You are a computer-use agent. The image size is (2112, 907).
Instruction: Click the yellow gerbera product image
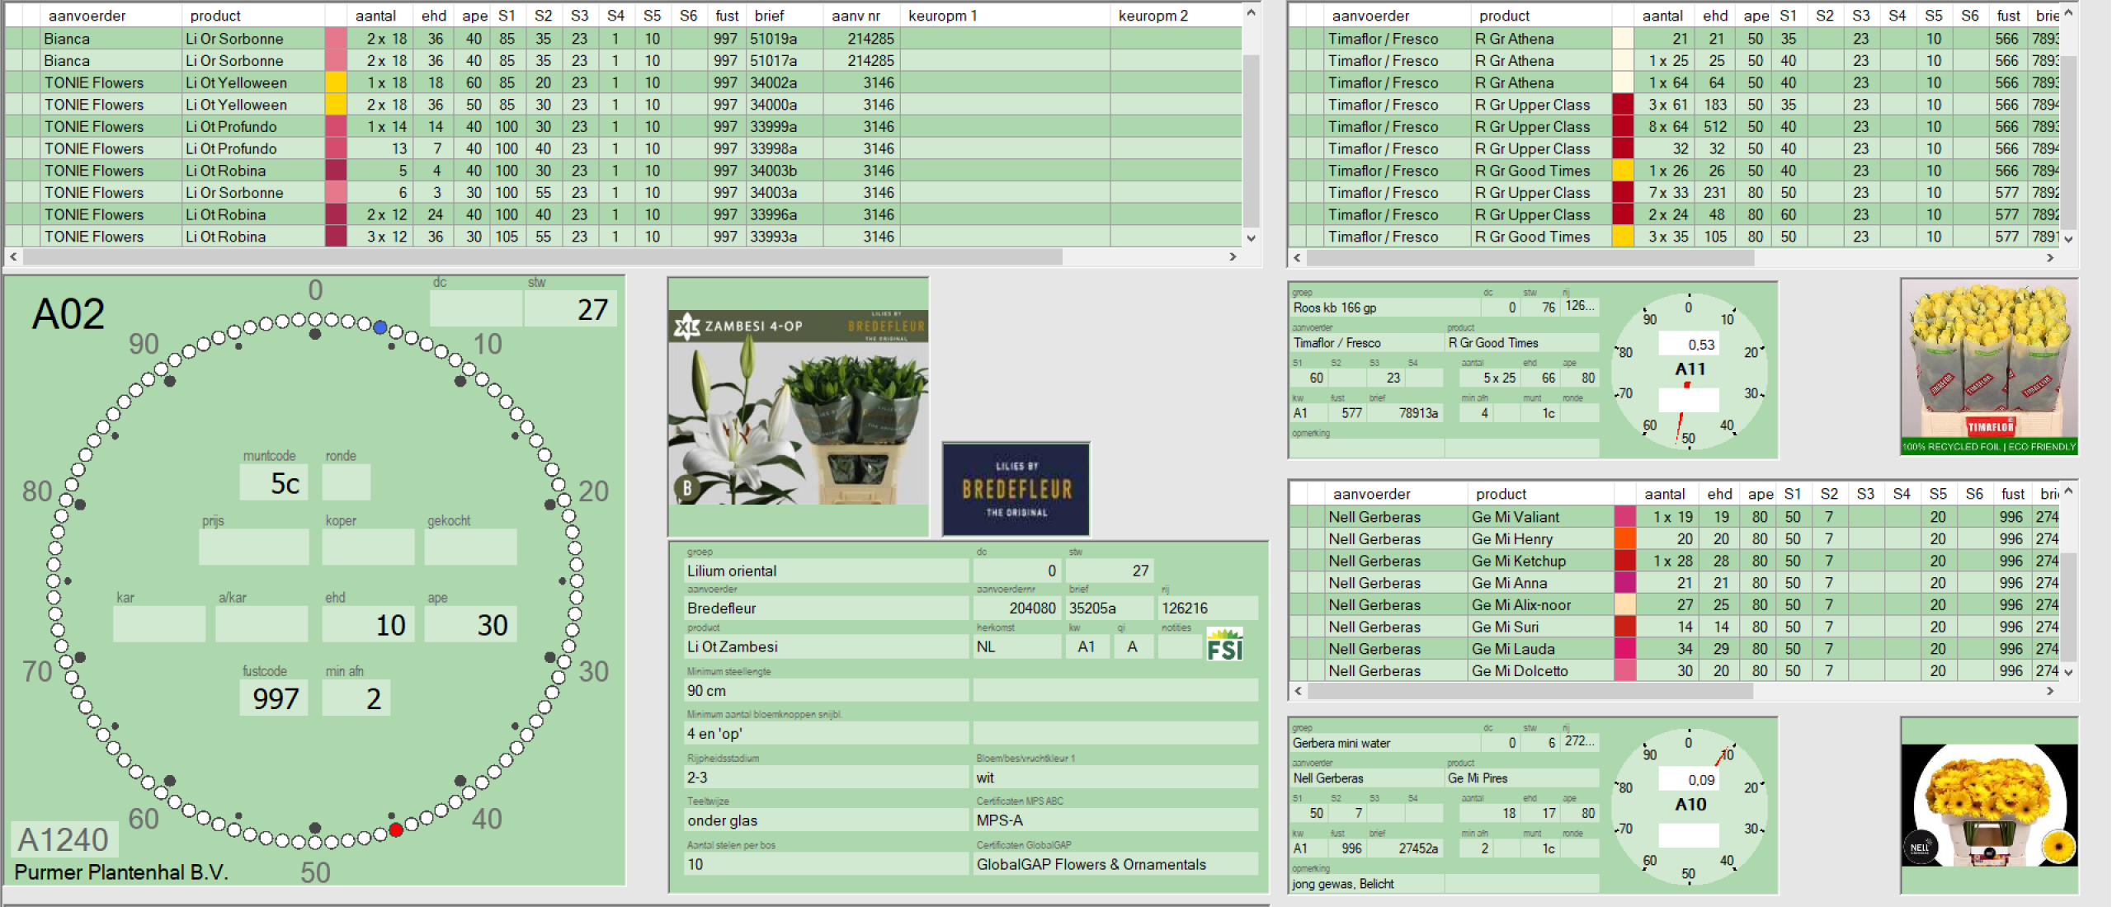(1989, 805)
